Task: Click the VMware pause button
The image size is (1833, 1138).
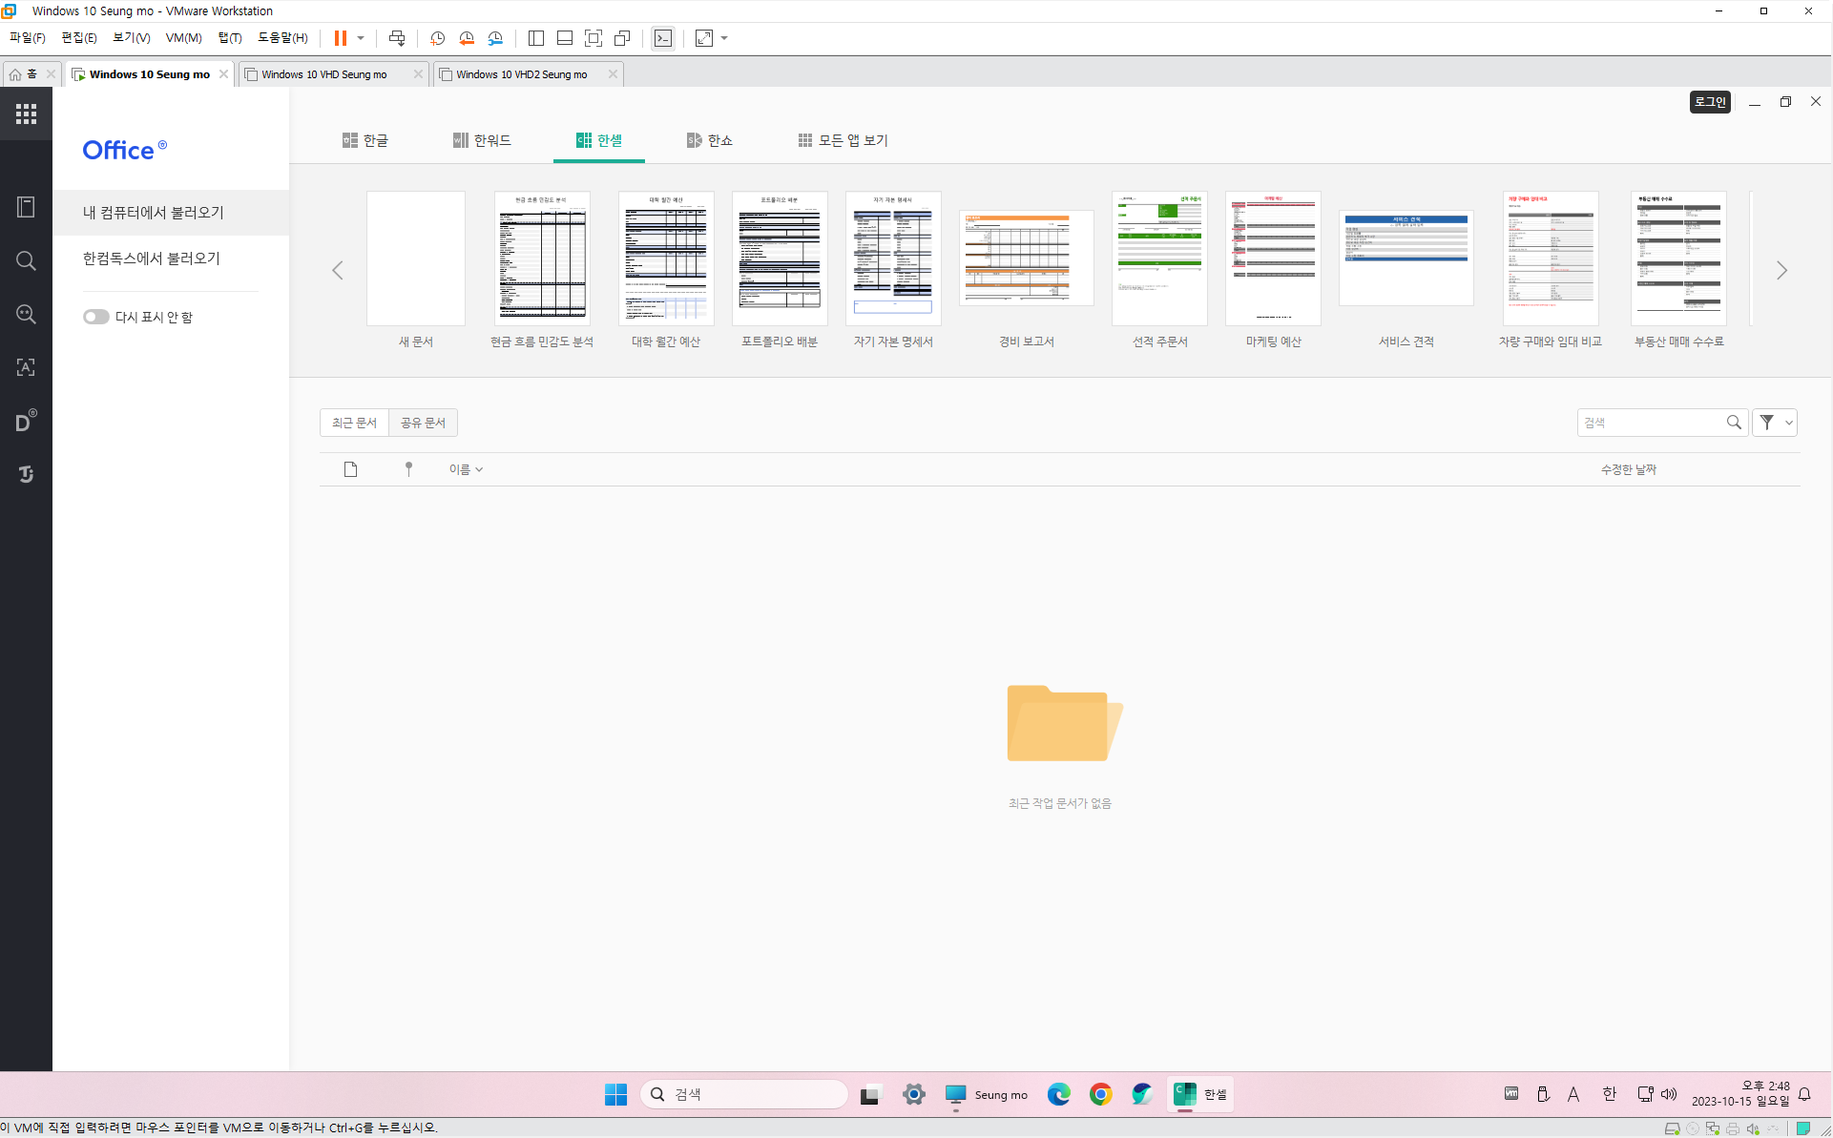Action: click(x=341, y=38)
